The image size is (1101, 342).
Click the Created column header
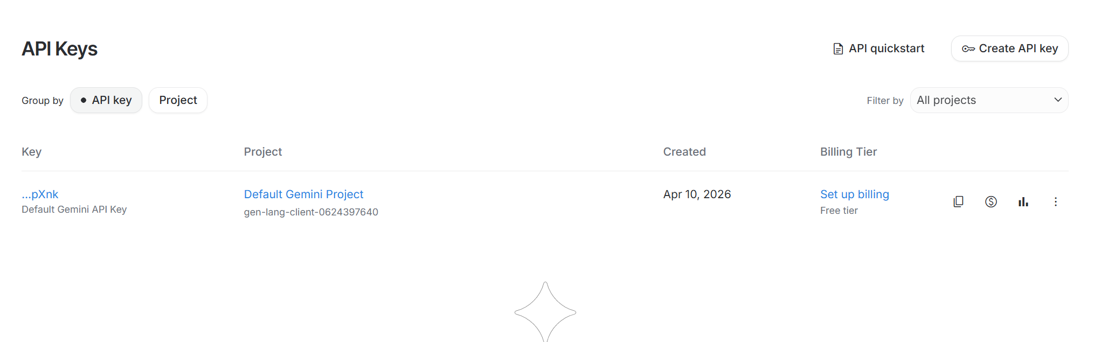coord(684,152)
